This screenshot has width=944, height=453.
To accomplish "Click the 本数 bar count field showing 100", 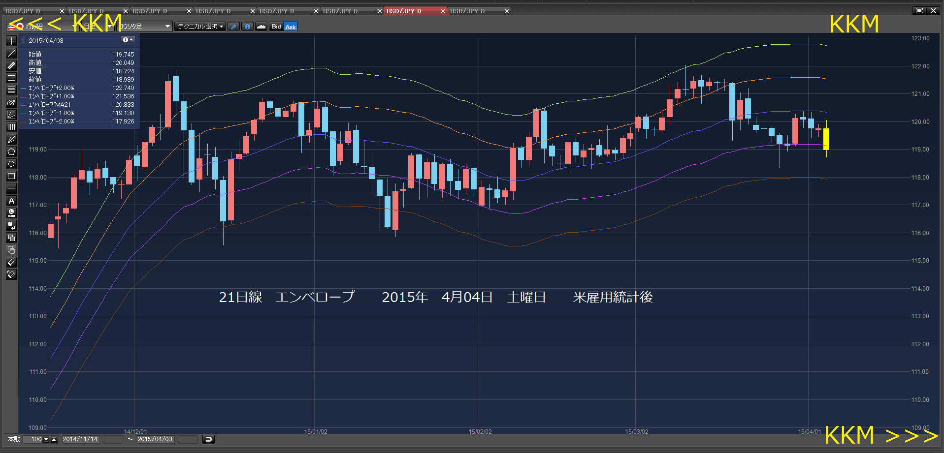I will [x=33, y=439].
